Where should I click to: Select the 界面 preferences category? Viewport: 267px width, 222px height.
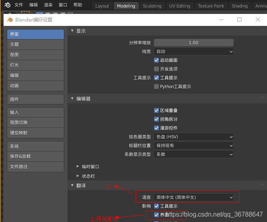36,34
